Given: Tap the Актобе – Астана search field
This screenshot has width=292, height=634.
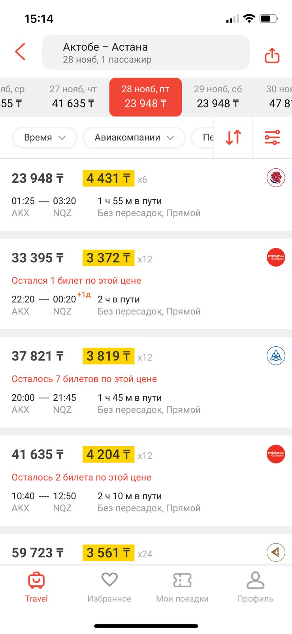Looking at the screenshot, I should coord(145,53).
